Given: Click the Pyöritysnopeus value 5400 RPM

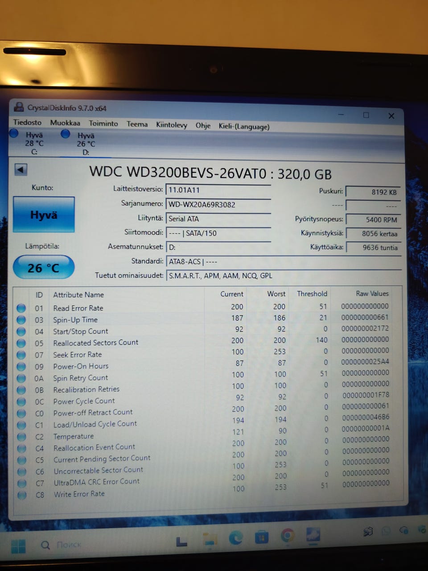Looking at the screenshot, I should coord(374,219).
